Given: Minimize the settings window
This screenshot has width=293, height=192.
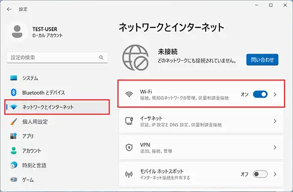Looking at the screenshot, I should (x=256, y=5).
